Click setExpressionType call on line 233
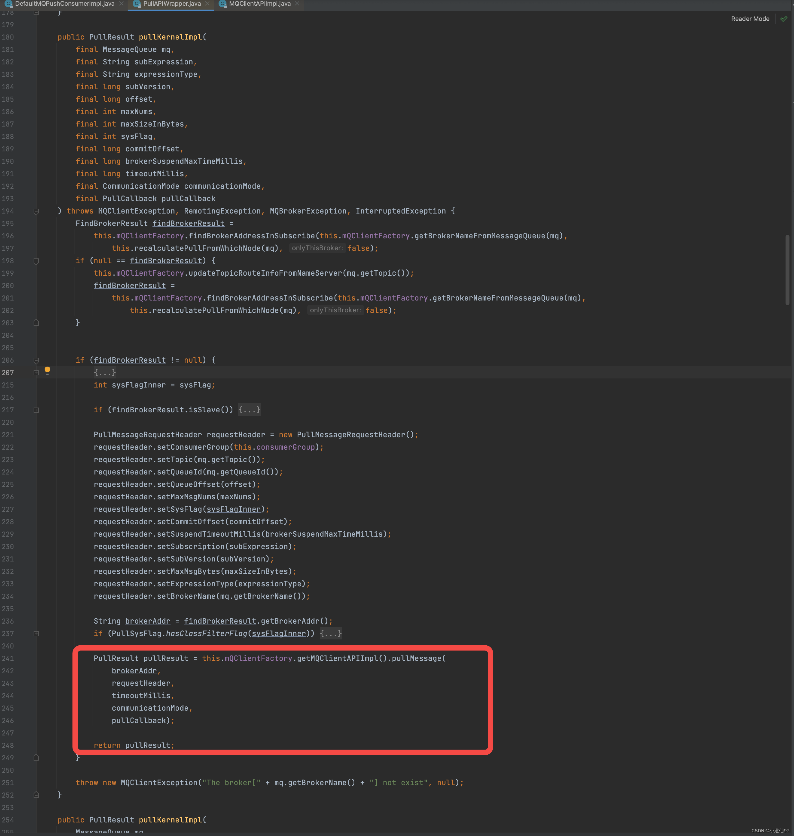The height and width of the screenshot is (836, 794). click(195, 584)
